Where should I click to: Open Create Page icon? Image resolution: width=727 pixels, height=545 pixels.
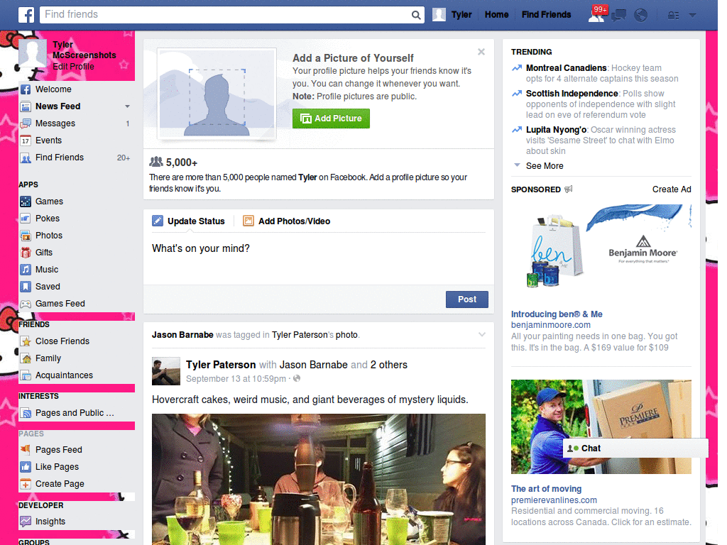[26, 484]
